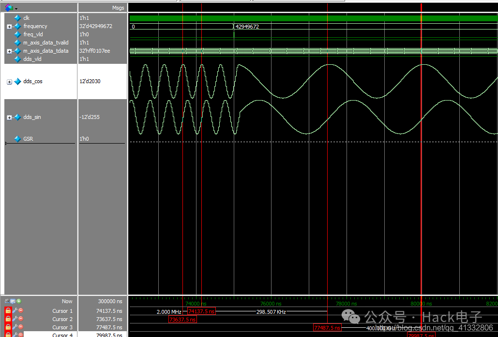Select the GSR signal name
The image size is (498, 337).
pos(28,139)
